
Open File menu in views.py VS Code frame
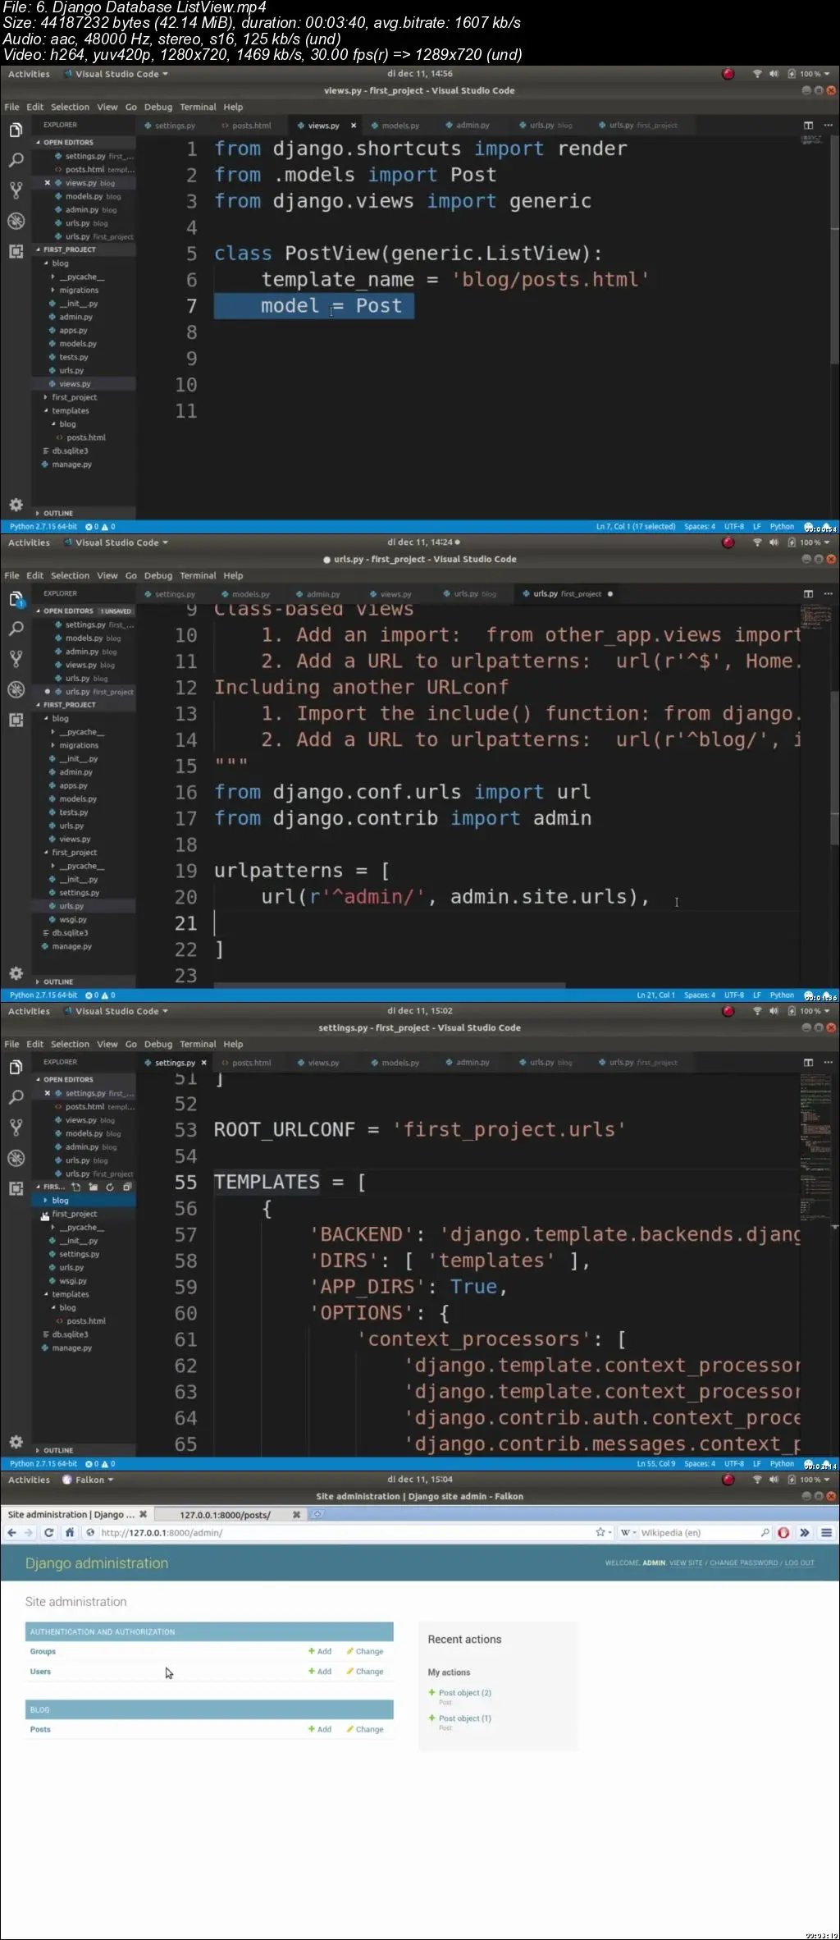pos(11,107)
